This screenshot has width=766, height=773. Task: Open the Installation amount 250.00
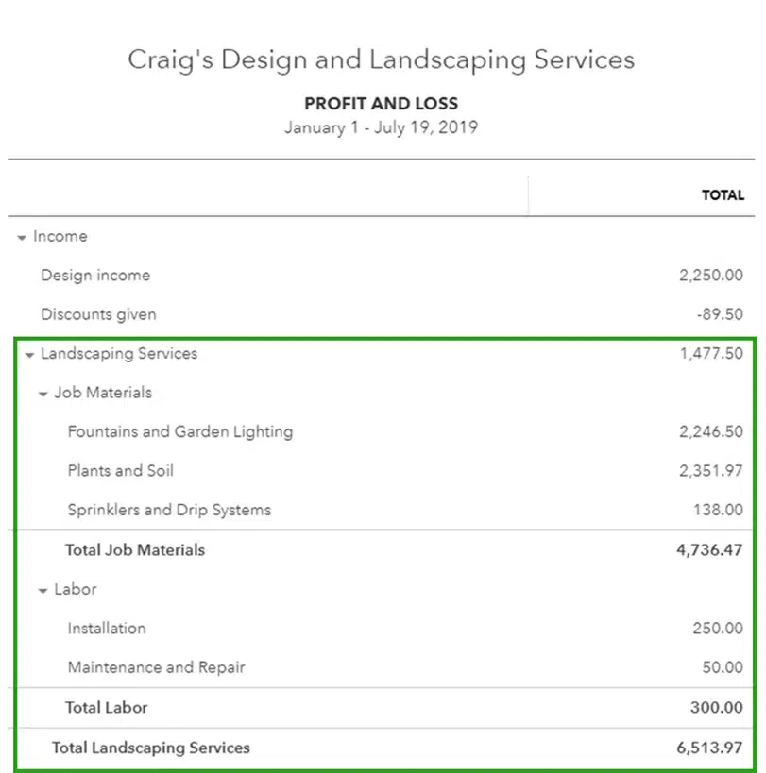(718, 628)
